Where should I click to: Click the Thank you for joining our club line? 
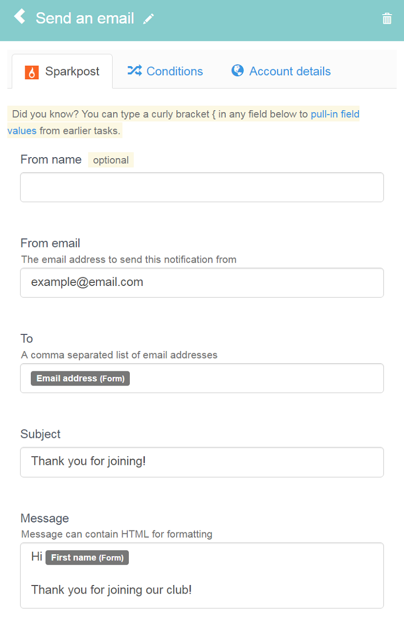(112, 590)
